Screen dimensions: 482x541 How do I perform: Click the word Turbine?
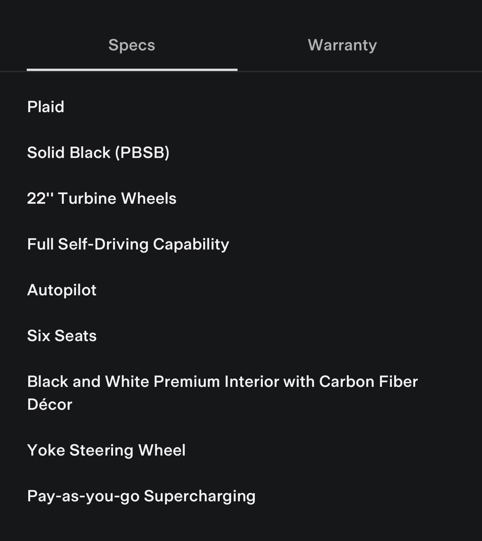coord(87,198)
